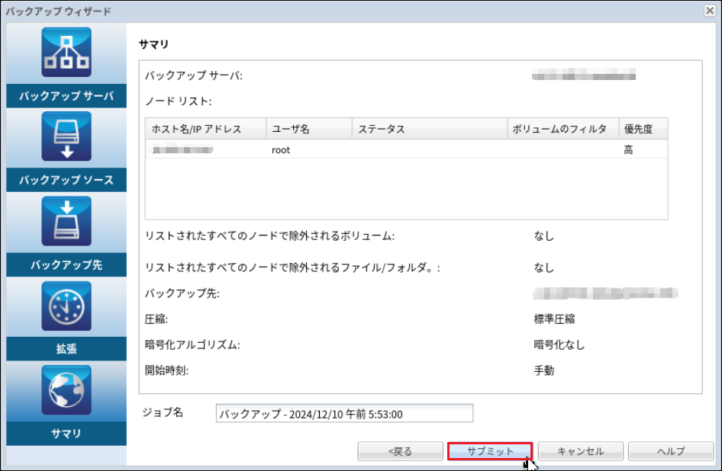Select the バックアップ先 sidebar label
Viewport: 722px width, 471px height.
point(66,264)
